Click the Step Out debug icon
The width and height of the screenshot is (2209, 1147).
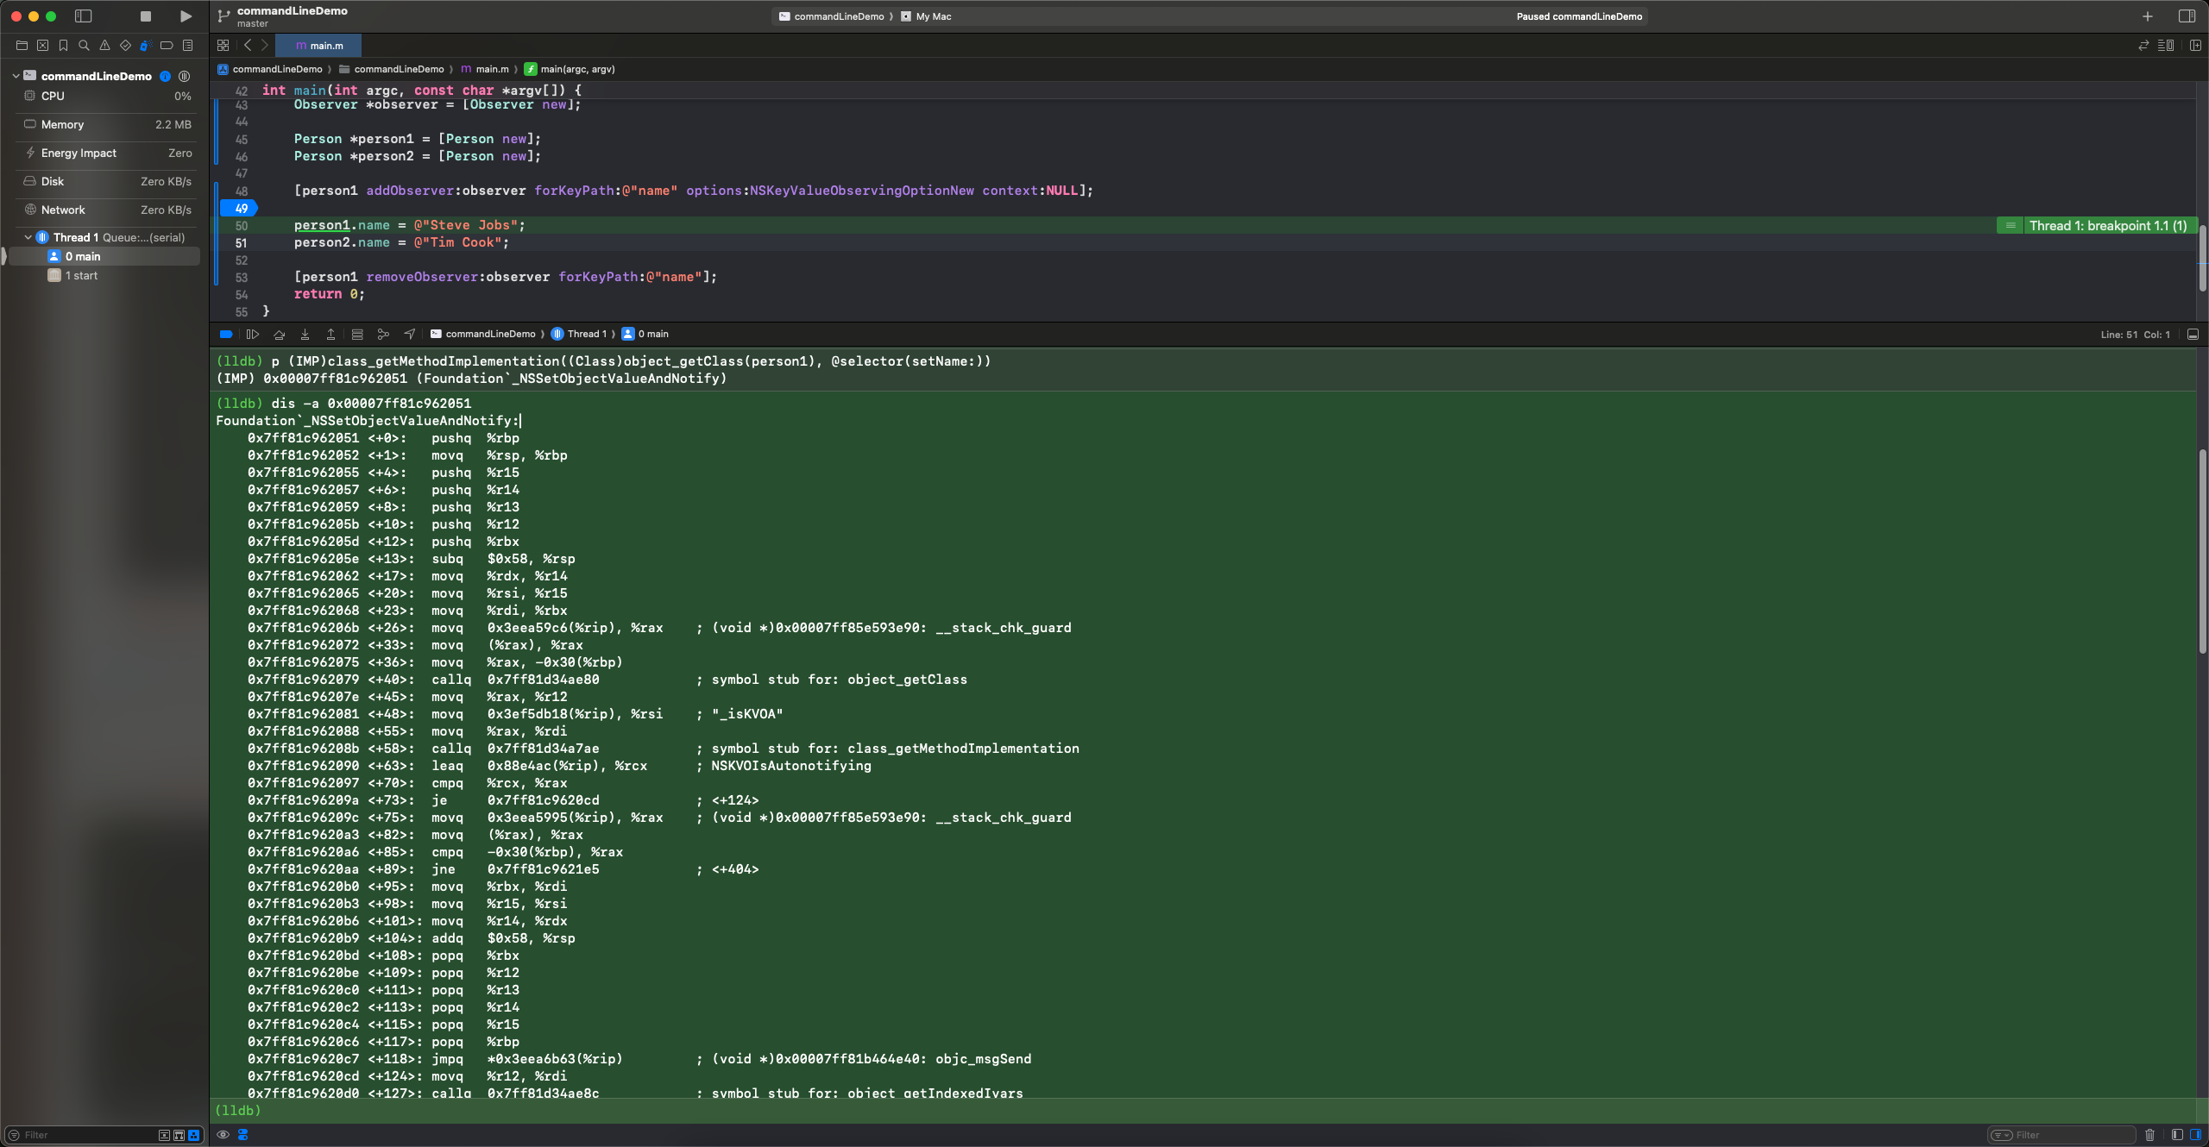click(x=330, y=335)
